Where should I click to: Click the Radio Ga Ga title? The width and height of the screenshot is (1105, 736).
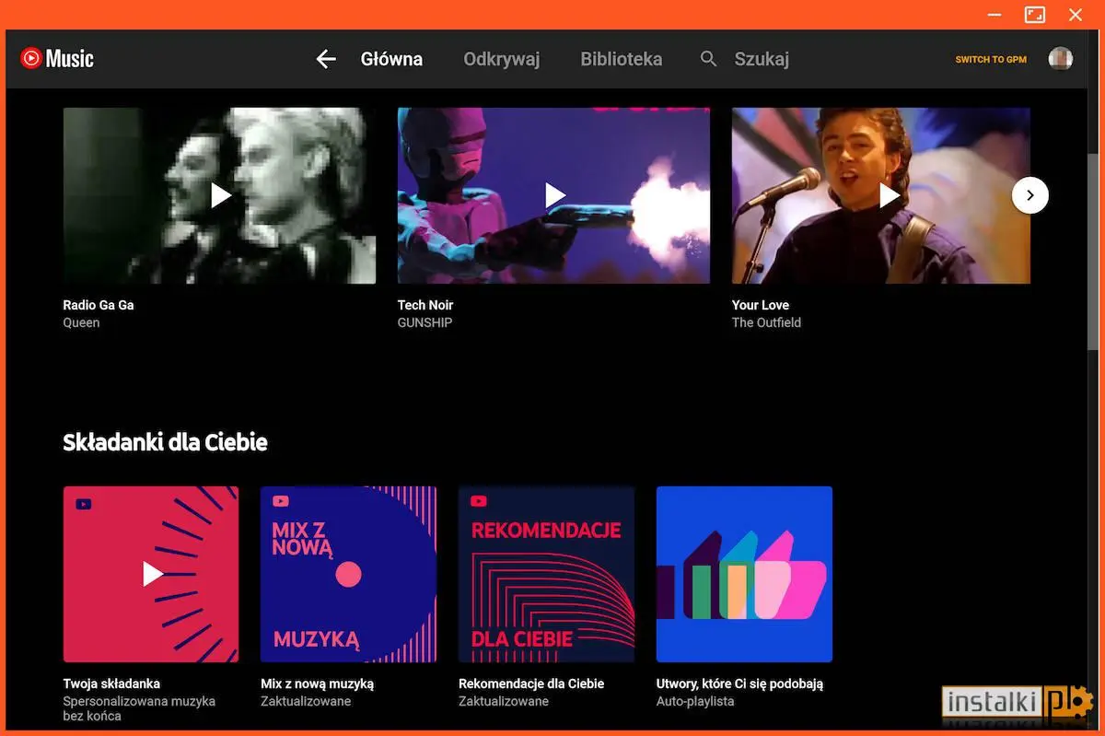click(99, 305)
